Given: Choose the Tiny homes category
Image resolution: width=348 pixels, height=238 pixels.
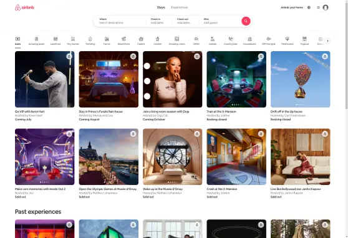Looking at the screenshot, I should (73, 41).
